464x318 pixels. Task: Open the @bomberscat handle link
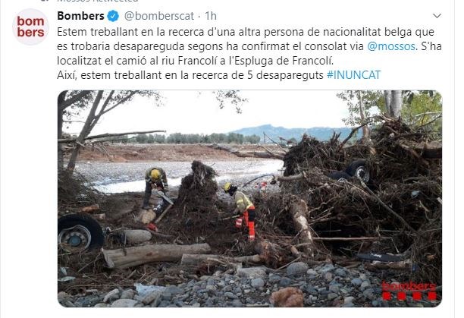[159, 16]
